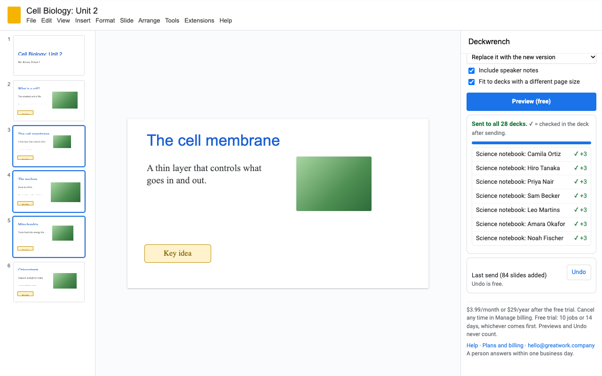602x376 pixels.
Task: Click the 'Science notebook: Hiro Tanaka' row
Action: point(531,168)
